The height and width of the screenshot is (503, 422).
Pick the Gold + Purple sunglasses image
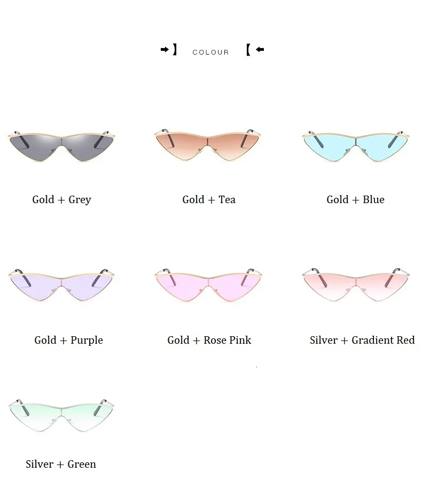[61, 285]
